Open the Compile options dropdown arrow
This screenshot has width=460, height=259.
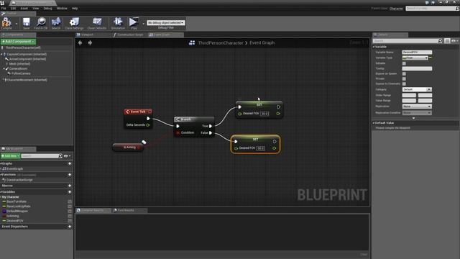click(x=17, y=24)
